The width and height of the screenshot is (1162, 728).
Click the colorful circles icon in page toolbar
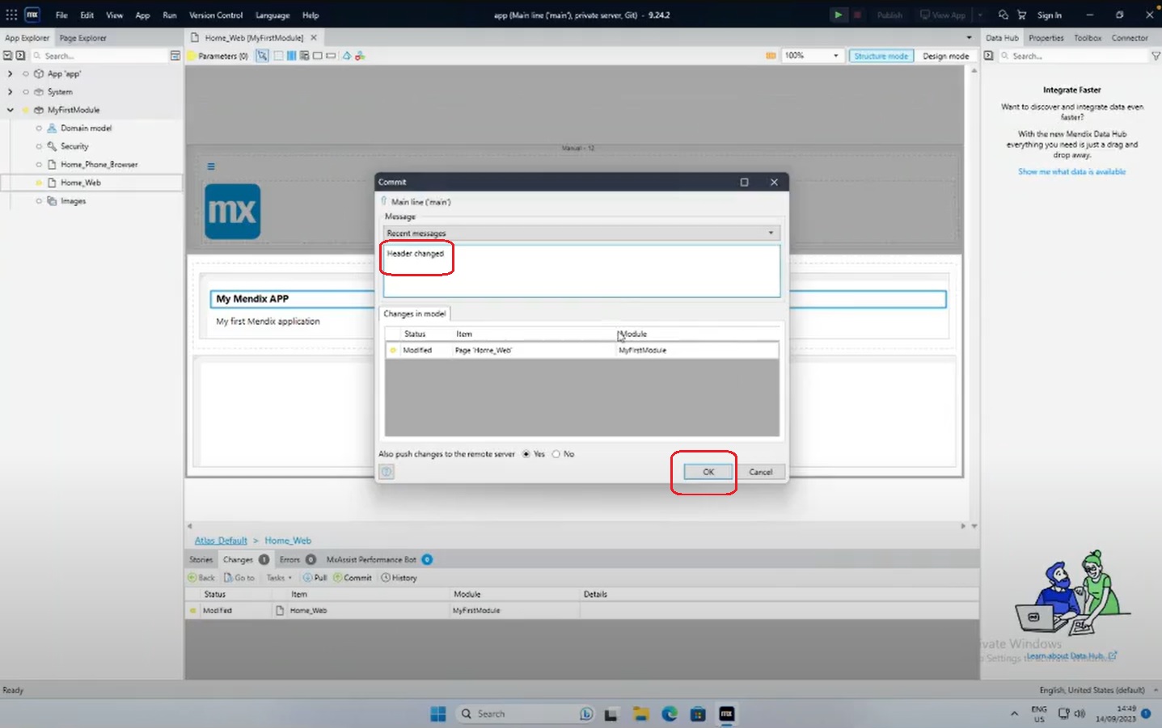[360, 56]
